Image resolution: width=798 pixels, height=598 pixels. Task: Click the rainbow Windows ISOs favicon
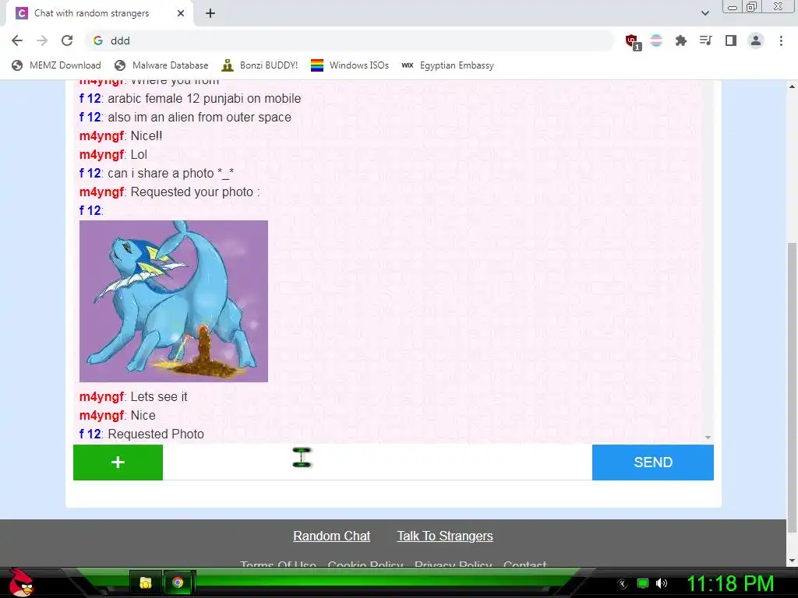click(x=317, y=65)
